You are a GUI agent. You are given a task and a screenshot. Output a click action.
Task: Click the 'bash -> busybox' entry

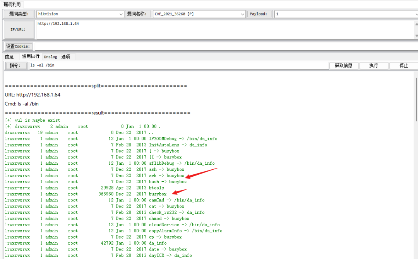[x=168, y=182]
